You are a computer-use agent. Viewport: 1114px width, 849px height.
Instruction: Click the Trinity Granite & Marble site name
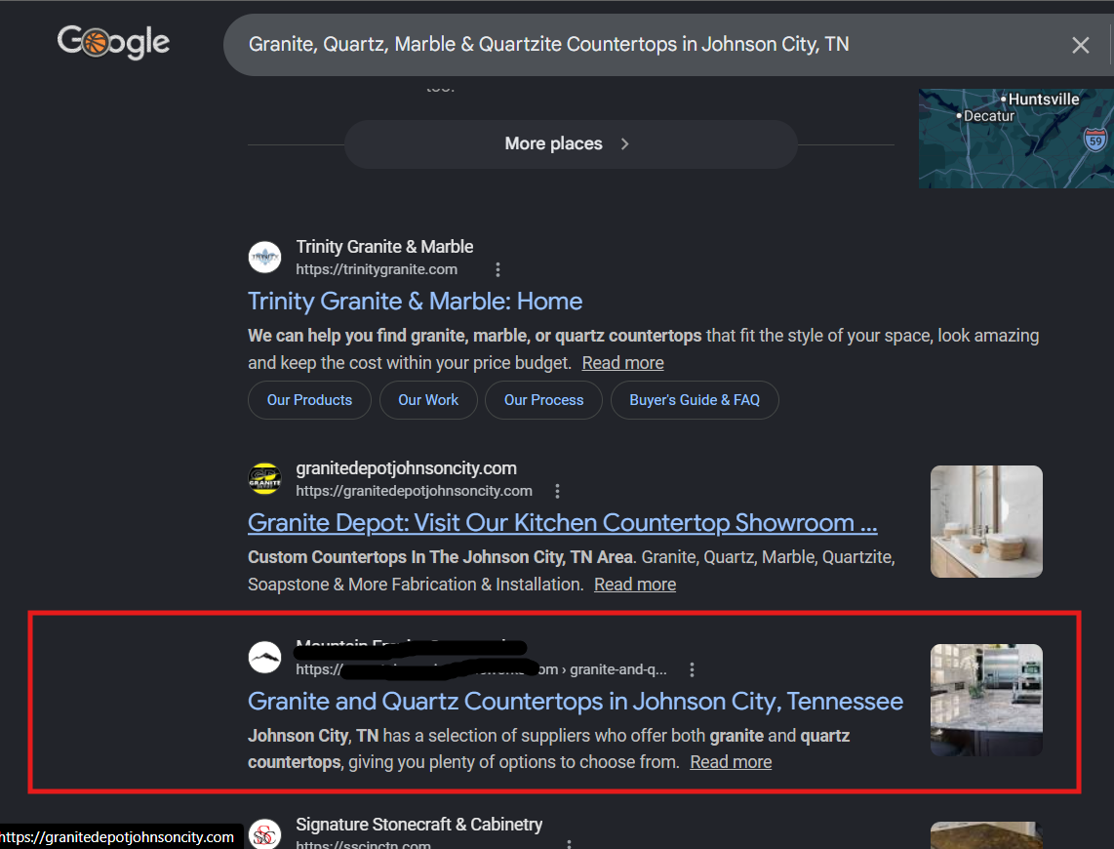pos(384,247)
